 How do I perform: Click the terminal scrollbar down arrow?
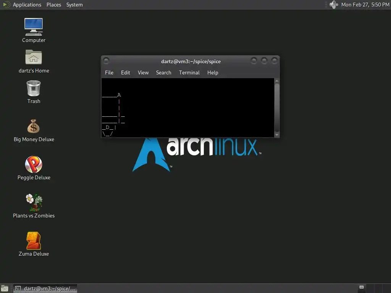277,135
